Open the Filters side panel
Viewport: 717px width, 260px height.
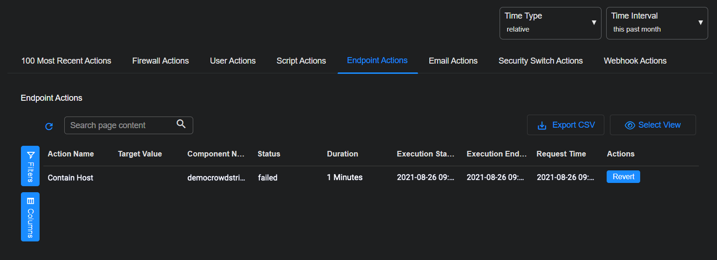(30, 166)
